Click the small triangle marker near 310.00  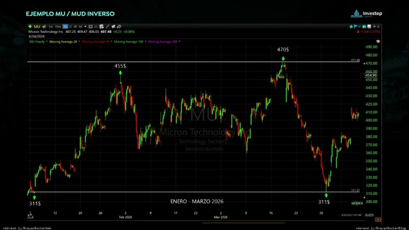coord(364,198)
